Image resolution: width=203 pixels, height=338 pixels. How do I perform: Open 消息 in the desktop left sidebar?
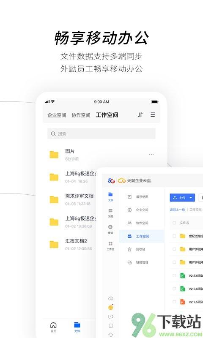pyautogui.click(x=110, y=213)
